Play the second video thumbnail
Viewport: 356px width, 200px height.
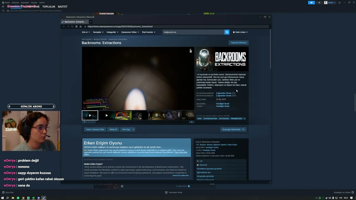tap(107, 115)
